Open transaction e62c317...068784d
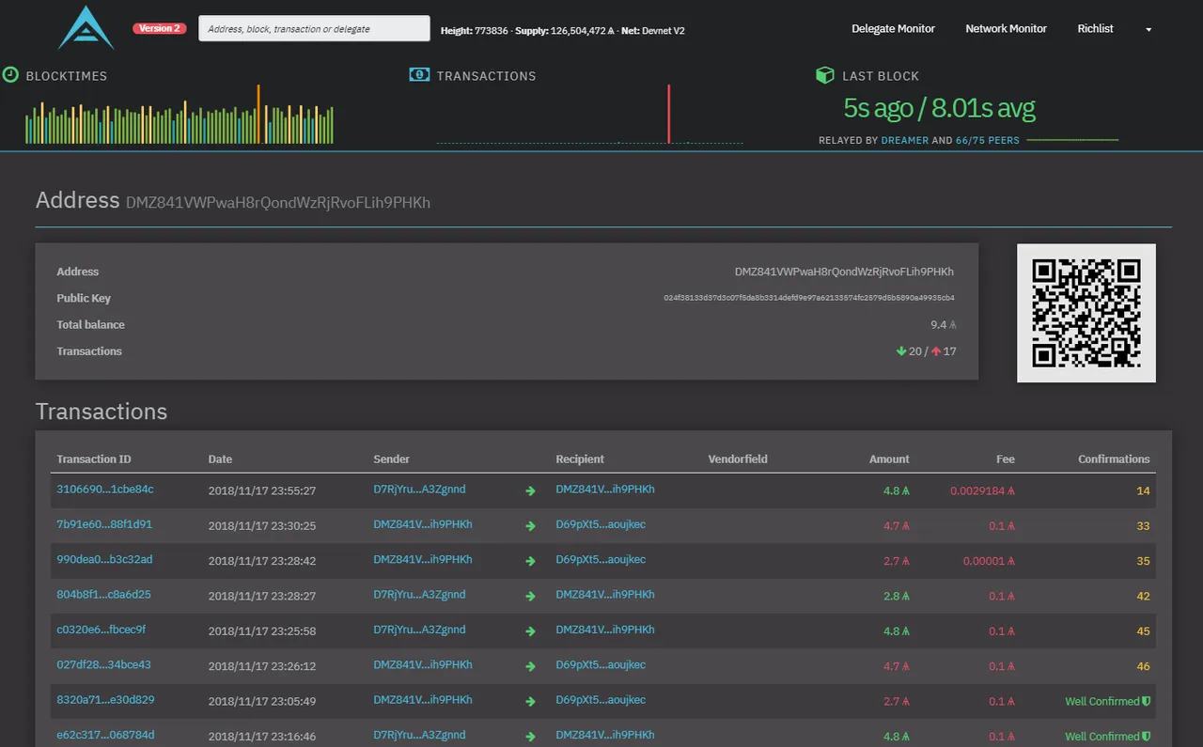Viewport: 1203px width, 747px height. click(x=105, y=735)
